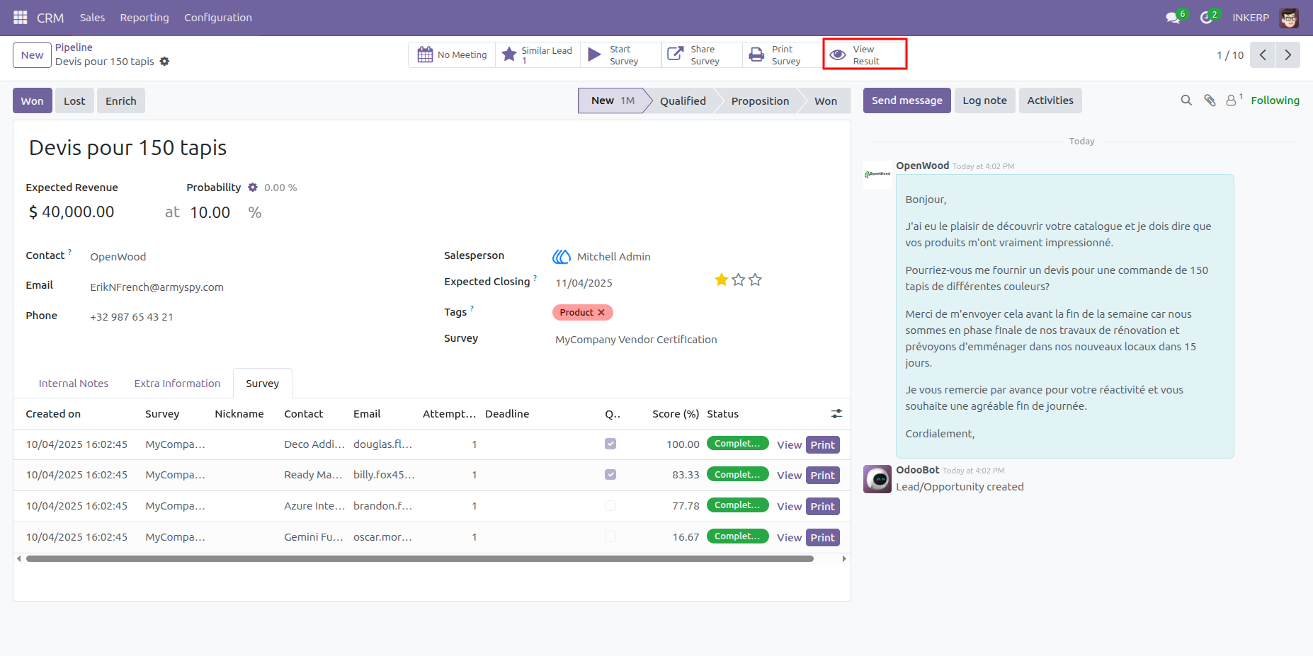This screenshot has height=656, width=1313.
Task: Open the Reporting menu
Action: pyautogui.click(x=144, y=18)
